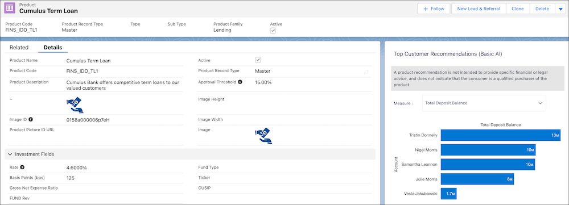The width and height of the screenshot is (569, 205).
Task: Click the Fund Type field label
Action: click(208, 168)
